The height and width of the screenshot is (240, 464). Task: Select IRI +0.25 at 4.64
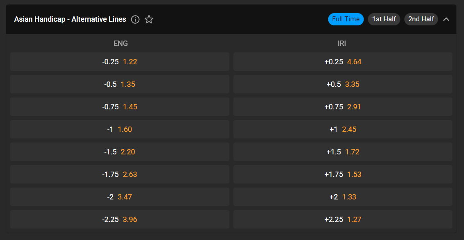(343, 62)
